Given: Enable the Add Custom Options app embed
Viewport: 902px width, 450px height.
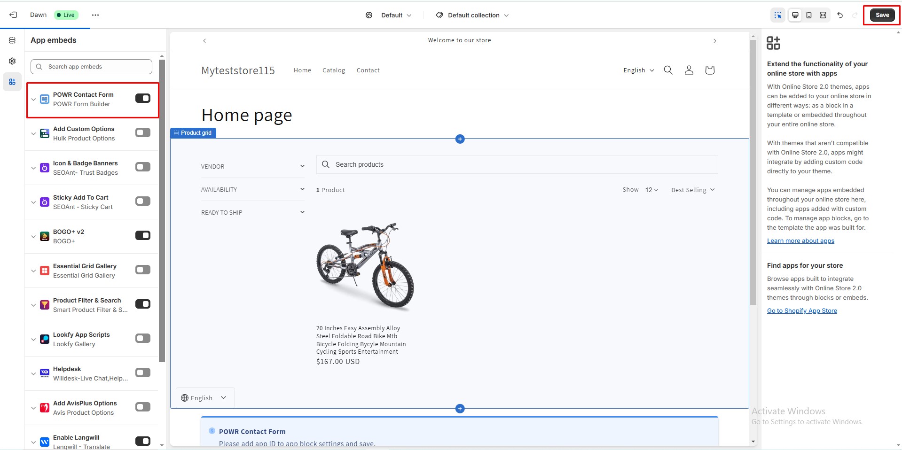Looking at the screenshot, I should [x=142, y=132].
